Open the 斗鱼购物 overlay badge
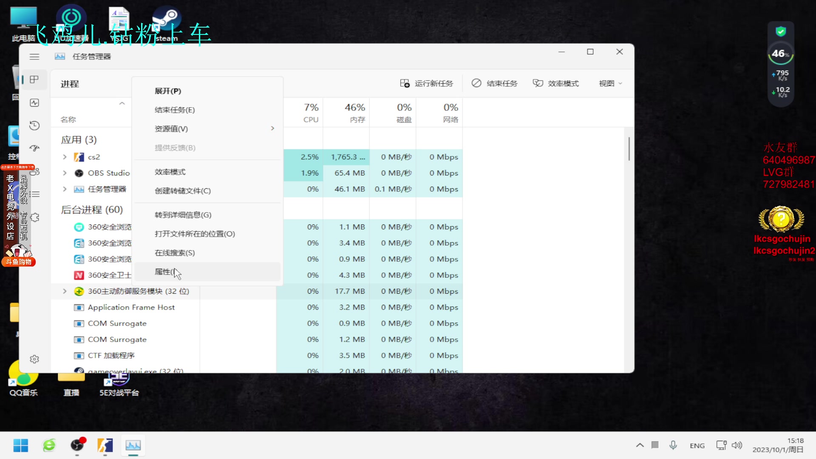This screenshot has height=459, width=816. [x=19, y=262]
